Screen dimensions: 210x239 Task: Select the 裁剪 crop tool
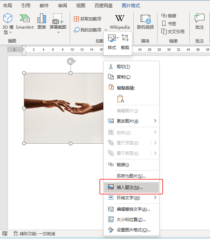[x=125, y=42]
